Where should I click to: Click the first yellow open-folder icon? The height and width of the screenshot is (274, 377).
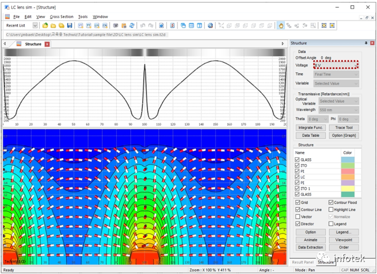pos(45,26)
